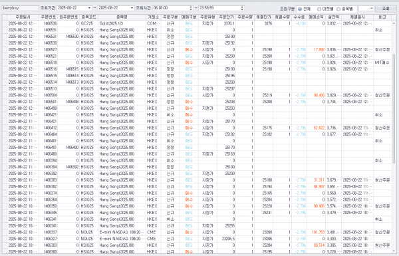
Task: Click the 비고 column header
Action: coord(382,17)
